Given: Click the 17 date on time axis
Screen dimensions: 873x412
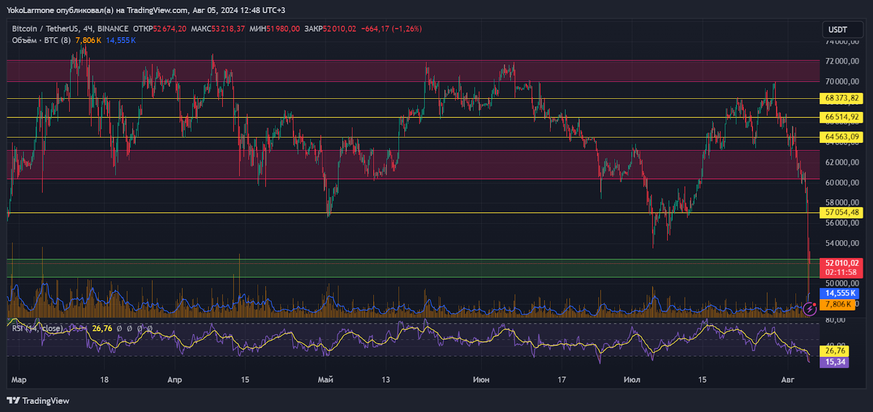Looking at the screenshot, I should pyautogui.click(x=561, y=380).
